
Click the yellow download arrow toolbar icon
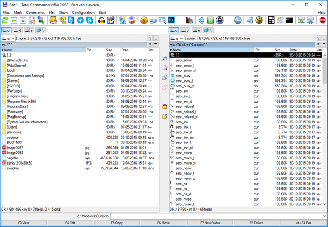pos(53,20)
